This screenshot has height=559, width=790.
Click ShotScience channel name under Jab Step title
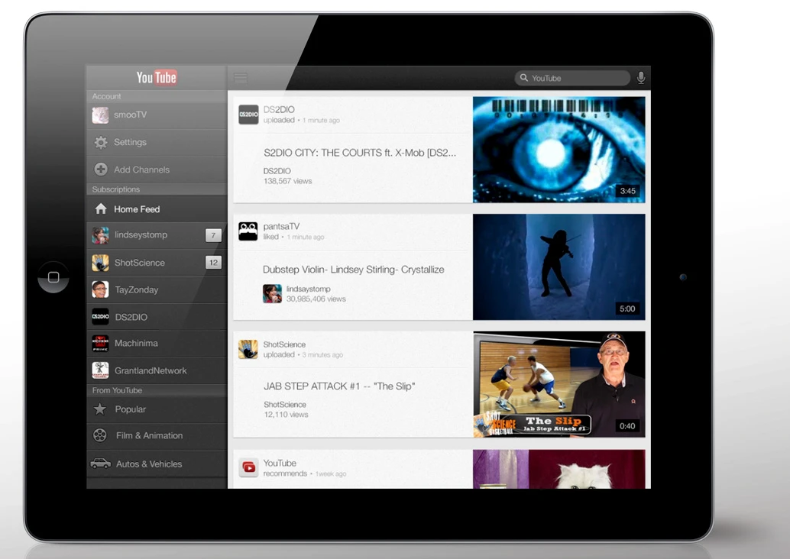click(x=285, y=405)
